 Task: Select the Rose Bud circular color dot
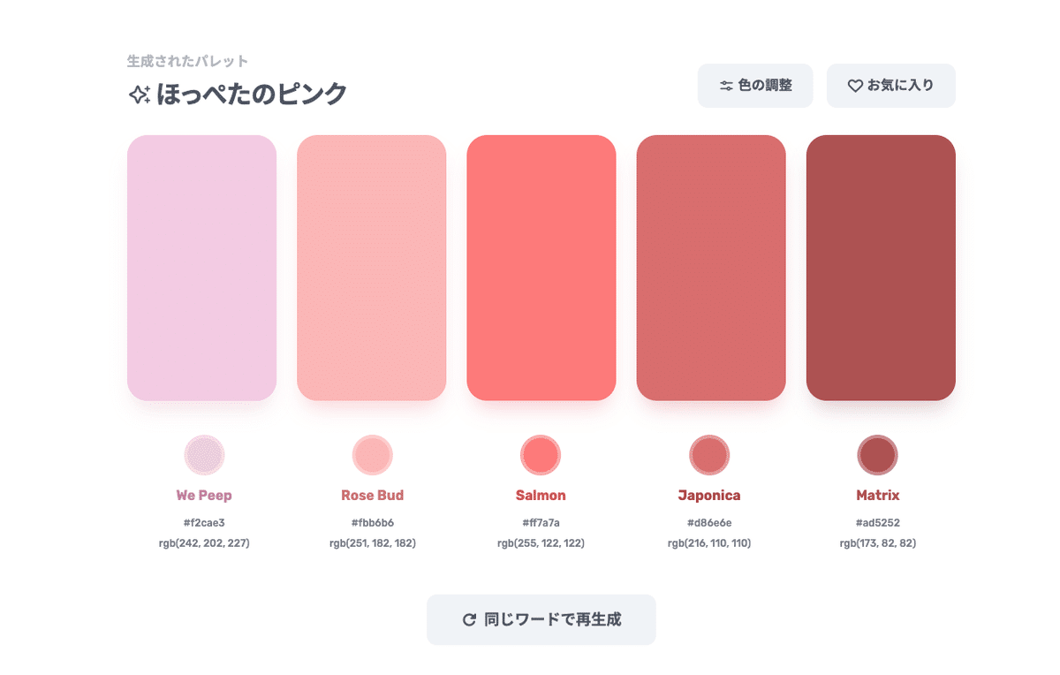[x=372, y=455]
